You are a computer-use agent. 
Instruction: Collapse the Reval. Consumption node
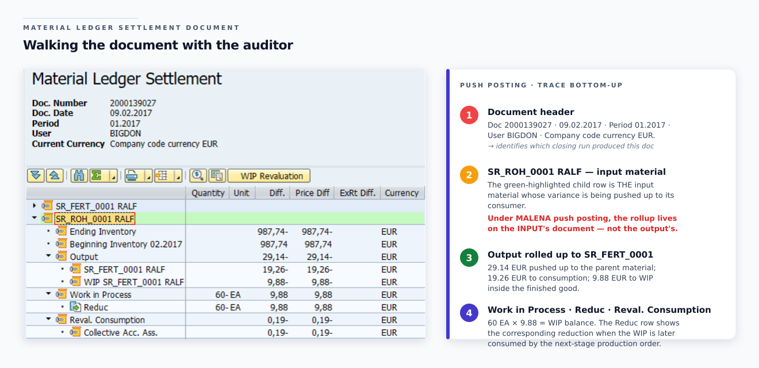click(x=49, y=320)
